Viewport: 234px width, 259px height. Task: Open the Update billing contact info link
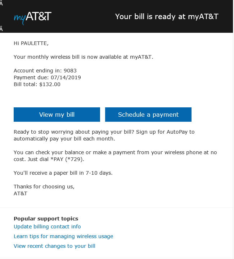point(47,227)
